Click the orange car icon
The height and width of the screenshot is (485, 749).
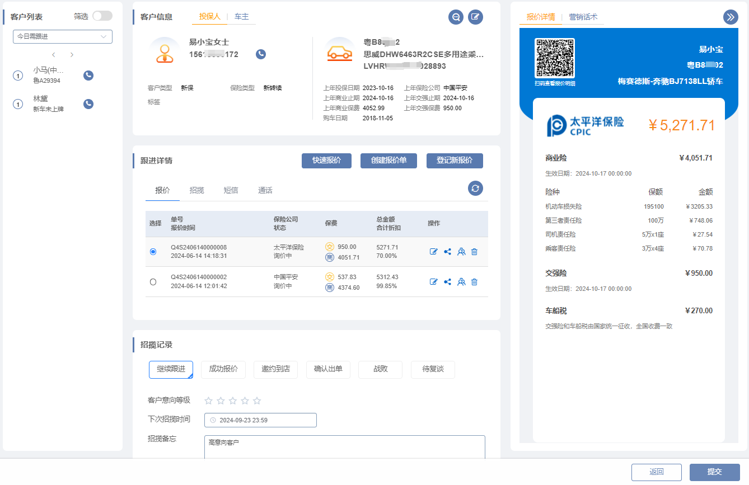coord(339,52)
